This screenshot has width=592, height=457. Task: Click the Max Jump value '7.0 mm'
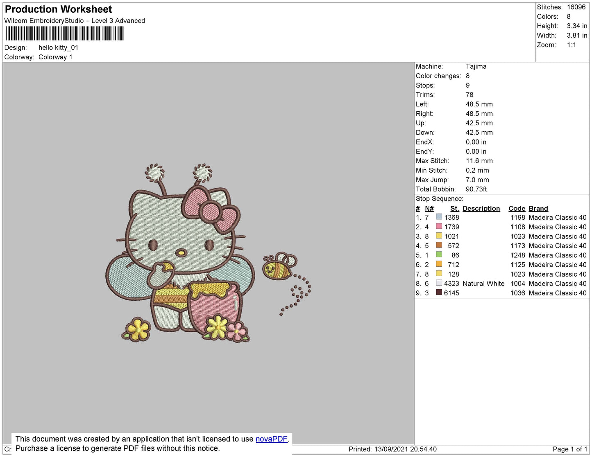477,180
